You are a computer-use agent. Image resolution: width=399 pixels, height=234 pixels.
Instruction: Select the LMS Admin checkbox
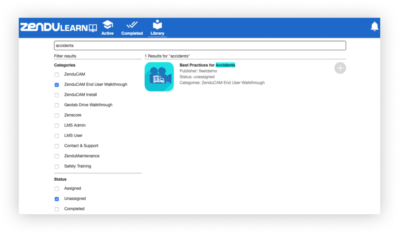pos(57,125)
